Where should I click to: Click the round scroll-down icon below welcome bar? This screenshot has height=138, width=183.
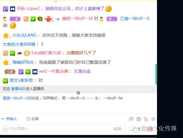tap(78, 93)
